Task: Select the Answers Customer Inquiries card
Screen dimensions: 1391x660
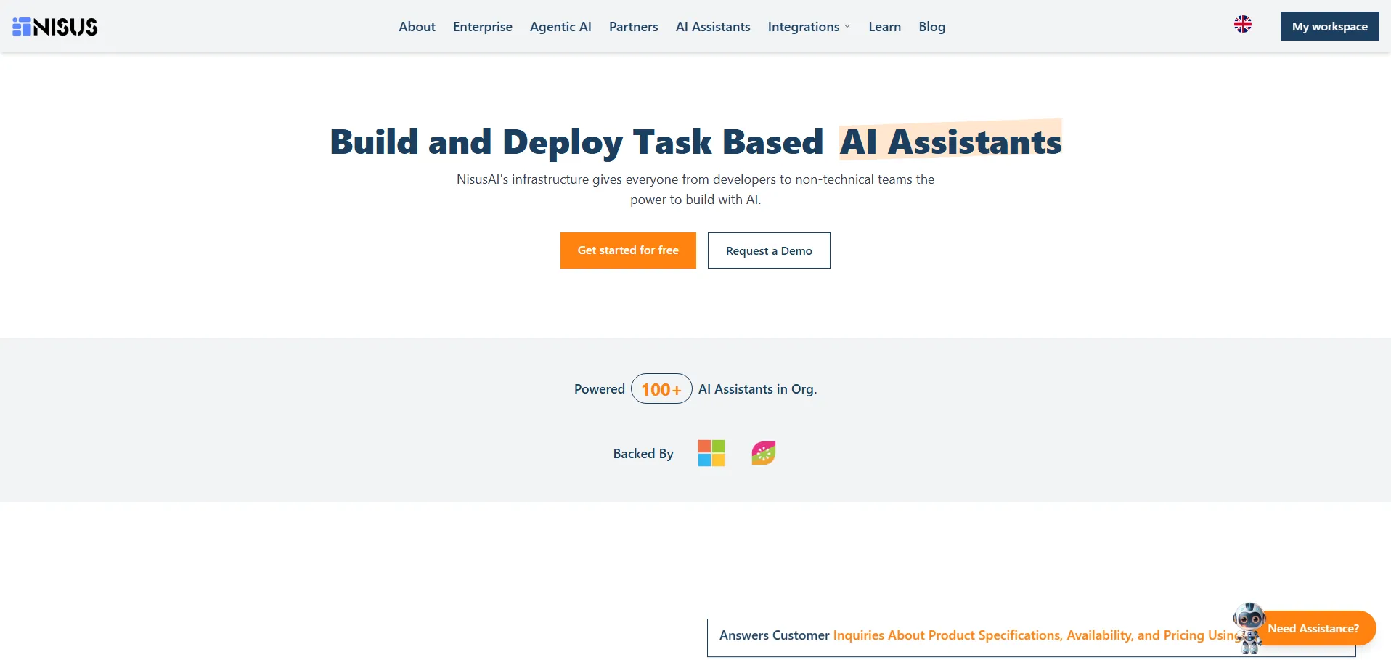Action: [x=973, y=636]
